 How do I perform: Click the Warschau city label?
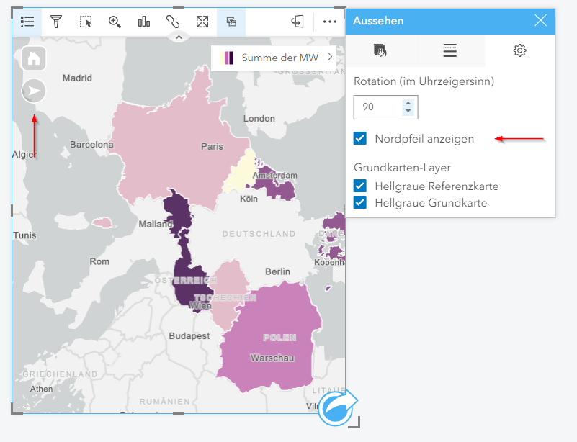272,358
